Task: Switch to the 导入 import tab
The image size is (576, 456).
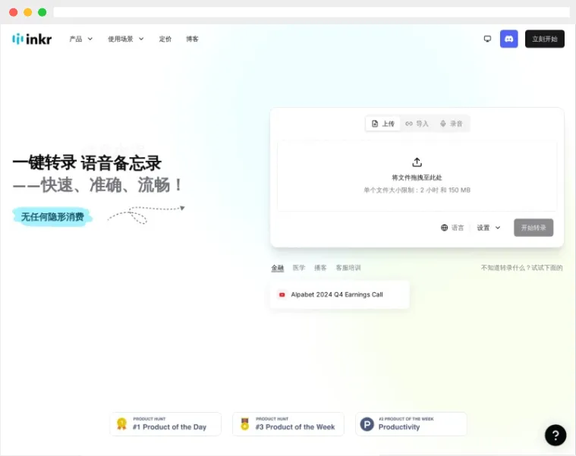Action: [x=417, y=124]
